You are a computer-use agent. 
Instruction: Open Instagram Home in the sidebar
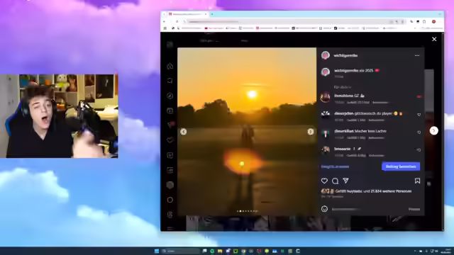point(170,66)
